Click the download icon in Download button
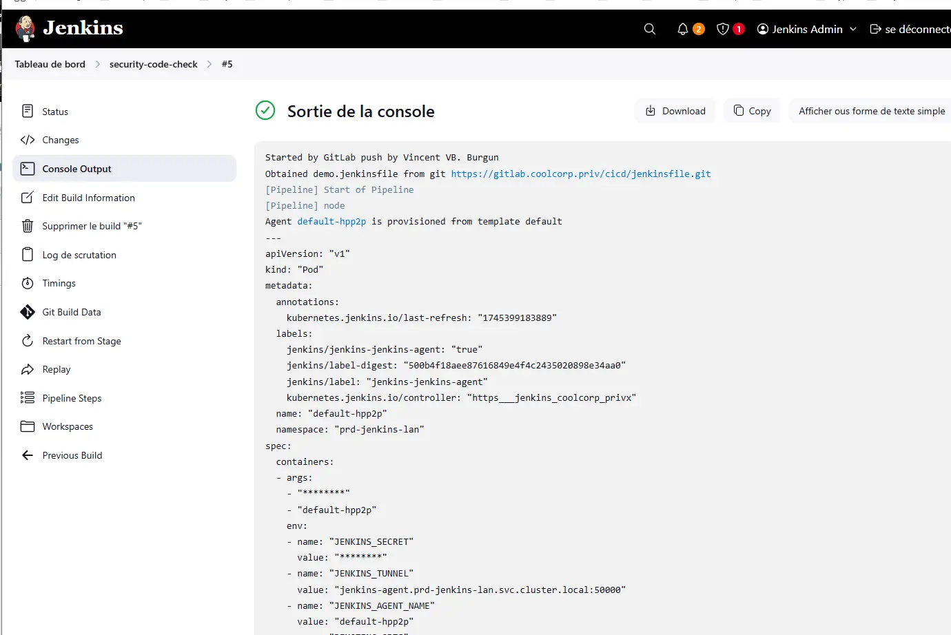951x635 pixels. click(x=651, y=111)
